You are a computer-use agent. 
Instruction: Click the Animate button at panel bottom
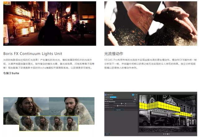tap(107, 134)
